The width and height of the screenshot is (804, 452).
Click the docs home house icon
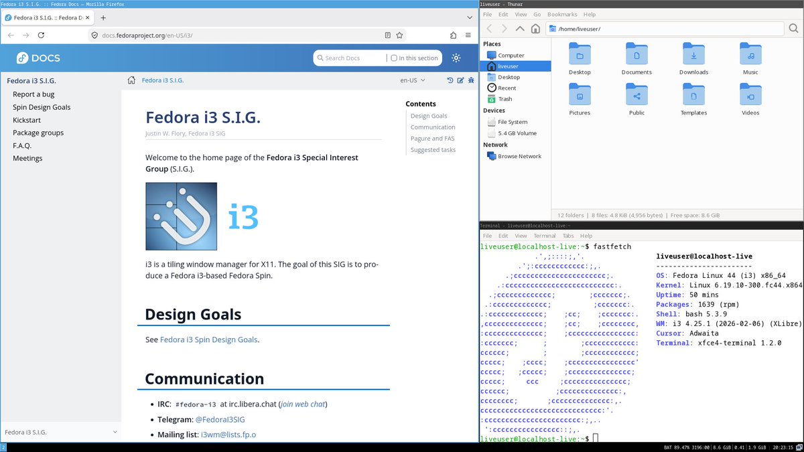[132, 80]
